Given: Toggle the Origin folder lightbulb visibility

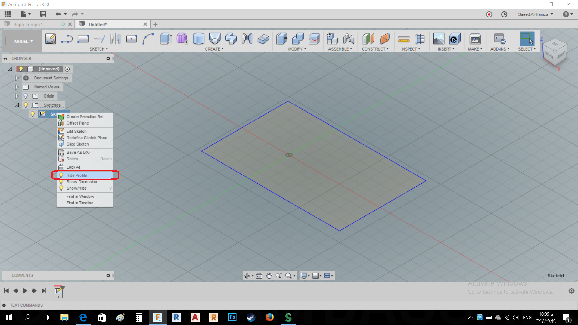Looking at the screenshot, I should [x=26, y=96].
